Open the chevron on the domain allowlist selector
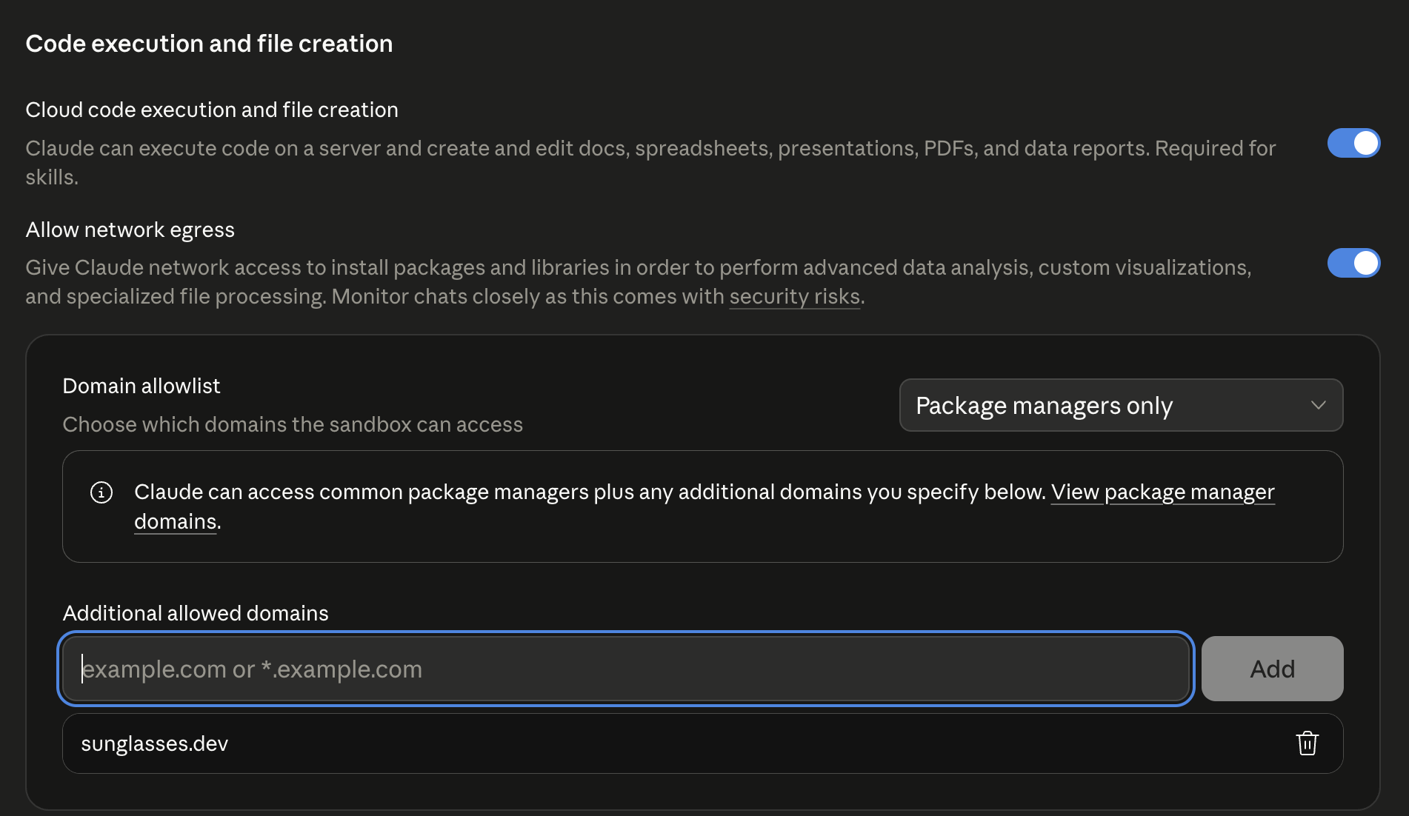Screen dimensions: 1409x816 [1318, 405]
